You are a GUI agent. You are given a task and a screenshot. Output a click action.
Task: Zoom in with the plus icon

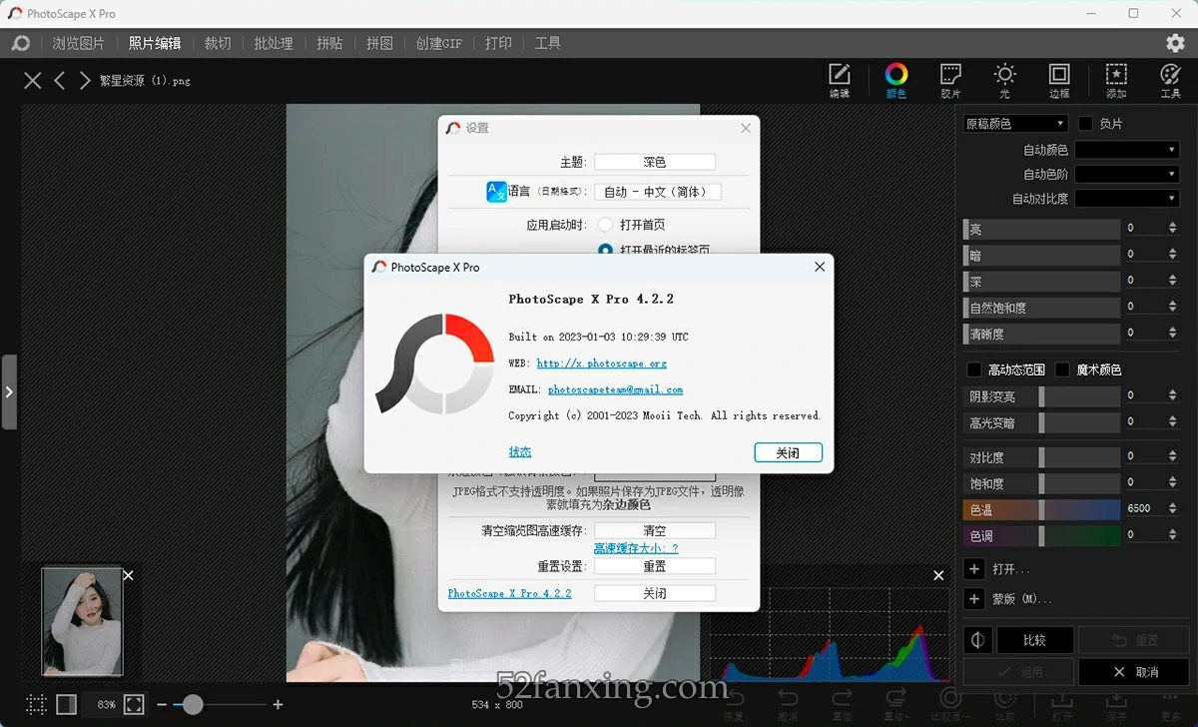278,705
